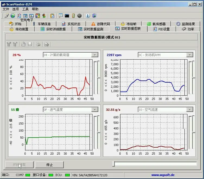Click the clipboard icon in the toolbar
The width and height of the screenshot is (204, 179).
[x=52, y=16]
